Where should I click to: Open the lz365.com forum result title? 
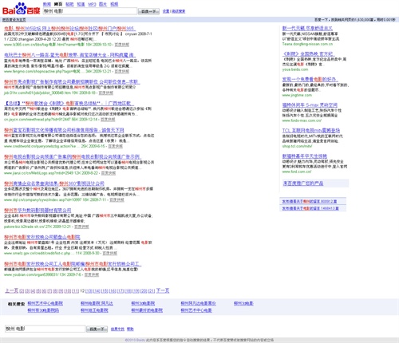click(x=69, y=29)
